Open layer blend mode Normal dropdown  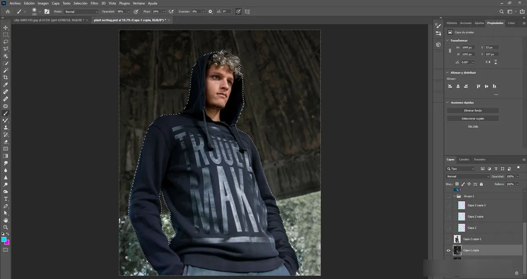click(468, 177)
